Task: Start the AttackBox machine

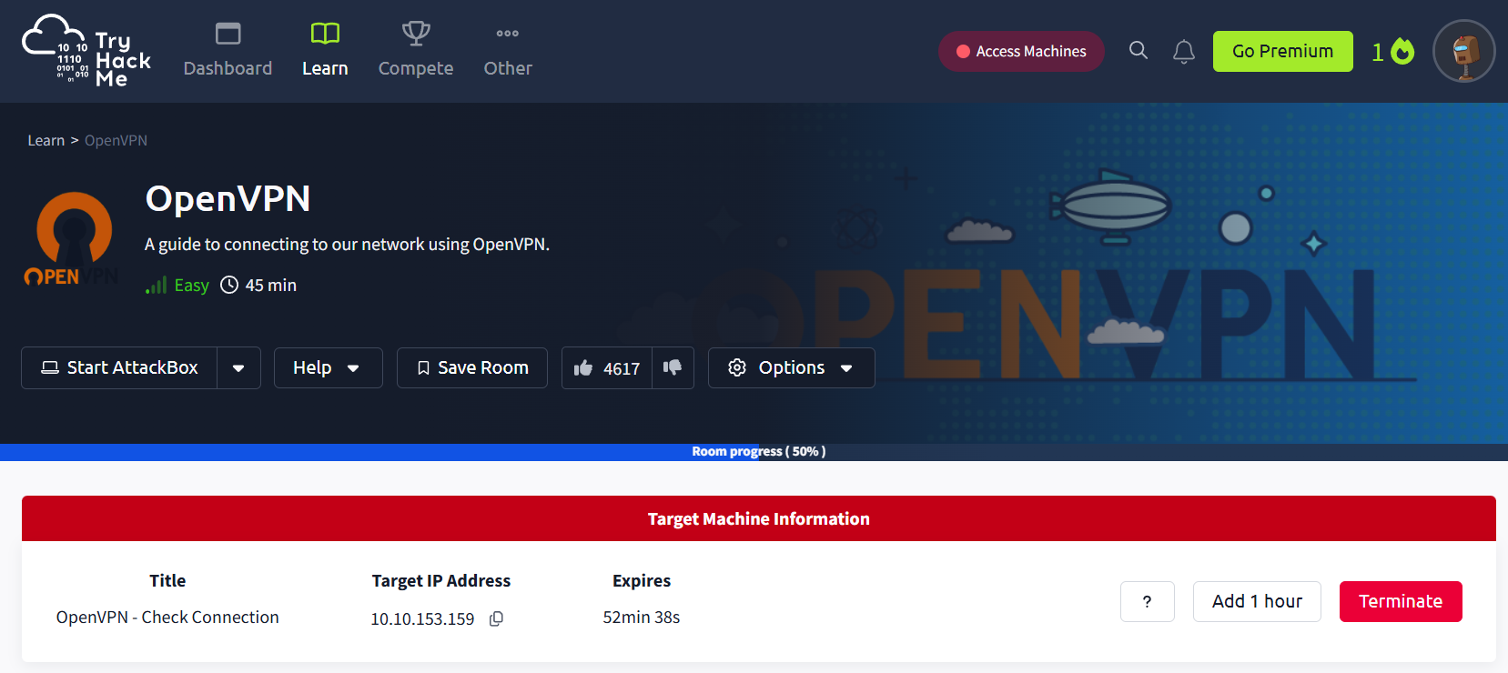Action: pos(119,367)
